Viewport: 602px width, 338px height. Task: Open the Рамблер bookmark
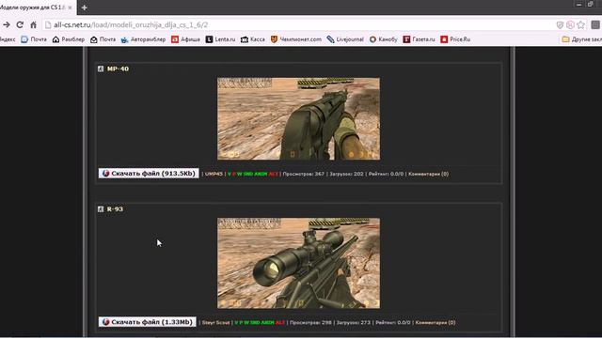(69, 39)
